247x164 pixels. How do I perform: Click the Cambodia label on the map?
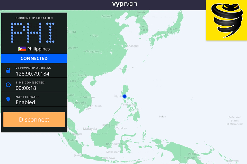[80, 103]
